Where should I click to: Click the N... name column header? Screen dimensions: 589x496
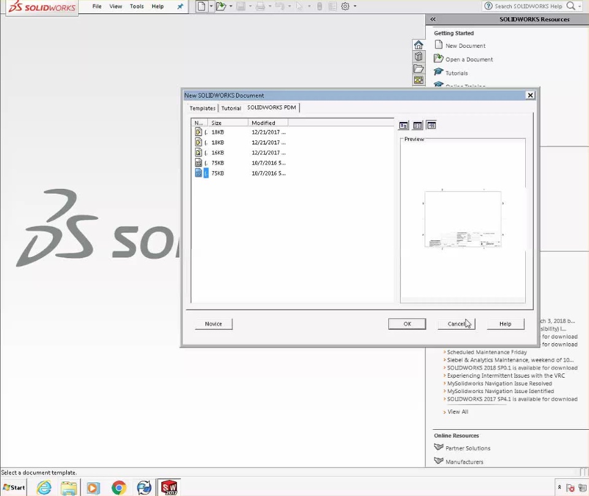pyautogui.click(x=199, y=123)
